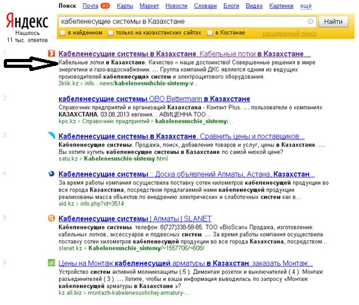Expand the "ещё" services menu
359x305 pixels.
tap(306, 6)
